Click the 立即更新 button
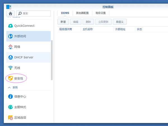Screen dimensions: 168x126 click(103, 22)
